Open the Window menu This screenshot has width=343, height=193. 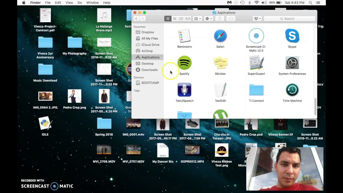click(92, 3)
